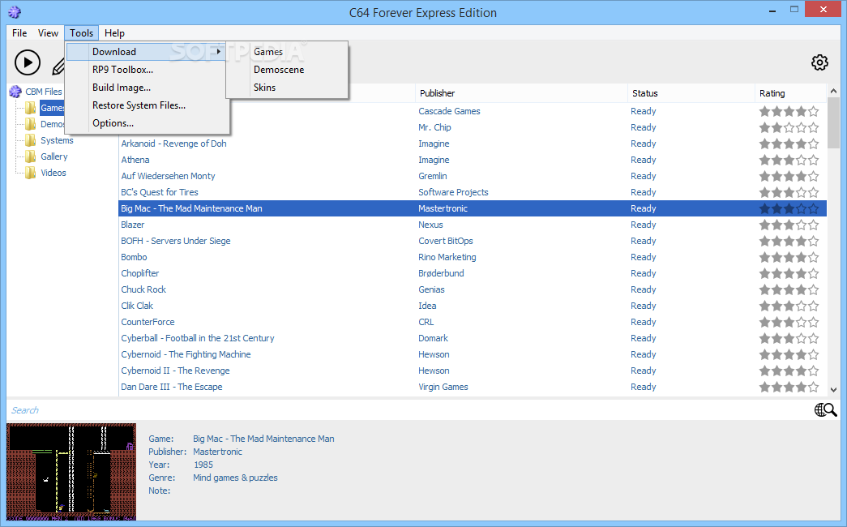Set star rating on Choplifter row
847x527 pixels.
coord(789,273)
